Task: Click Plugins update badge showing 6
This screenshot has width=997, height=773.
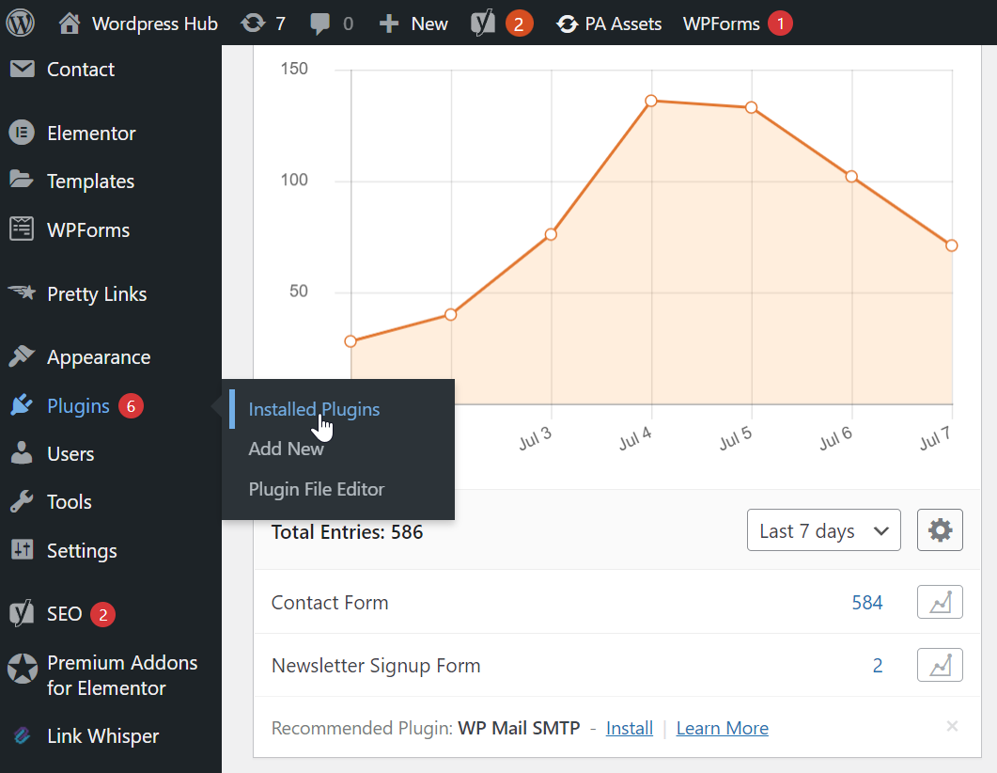Action: [131, 406]
